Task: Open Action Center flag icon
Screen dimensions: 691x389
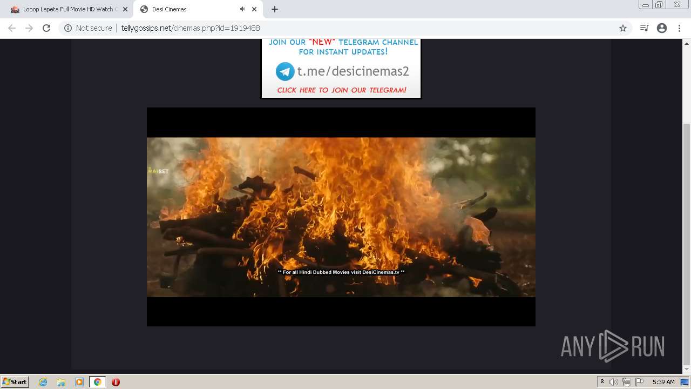Action: pyautogui.click(x=639, y=382)
